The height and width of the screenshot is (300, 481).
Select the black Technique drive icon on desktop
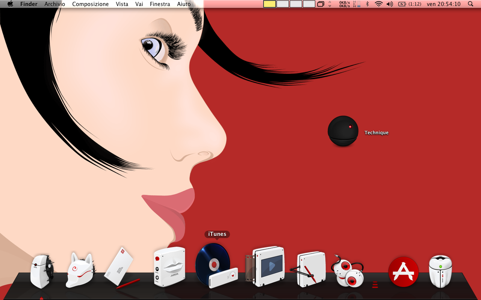(x=343, y=131)
